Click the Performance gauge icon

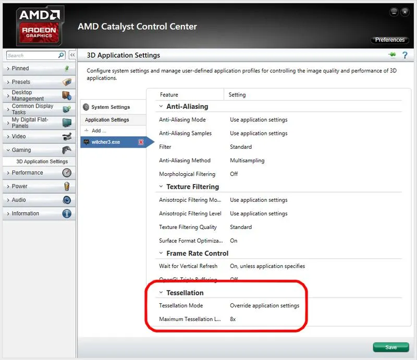[x=67, y=173]
